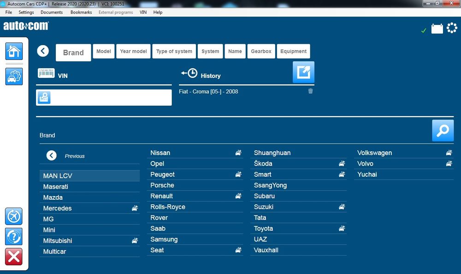Screen dimensions: 461x274
Task: Select SsangYong brand
Action: (x=298, y=185)
